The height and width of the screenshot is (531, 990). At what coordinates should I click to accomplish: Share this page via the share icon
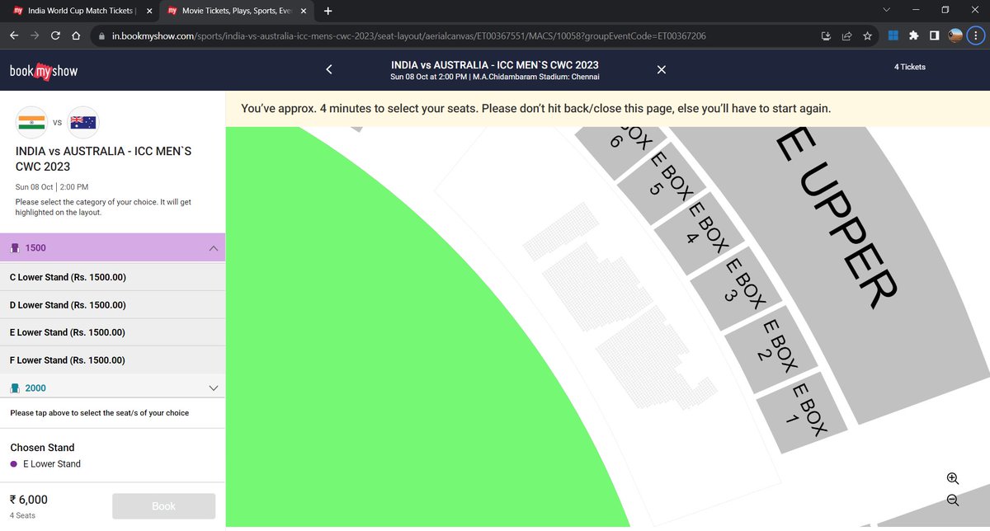[846, 36]
